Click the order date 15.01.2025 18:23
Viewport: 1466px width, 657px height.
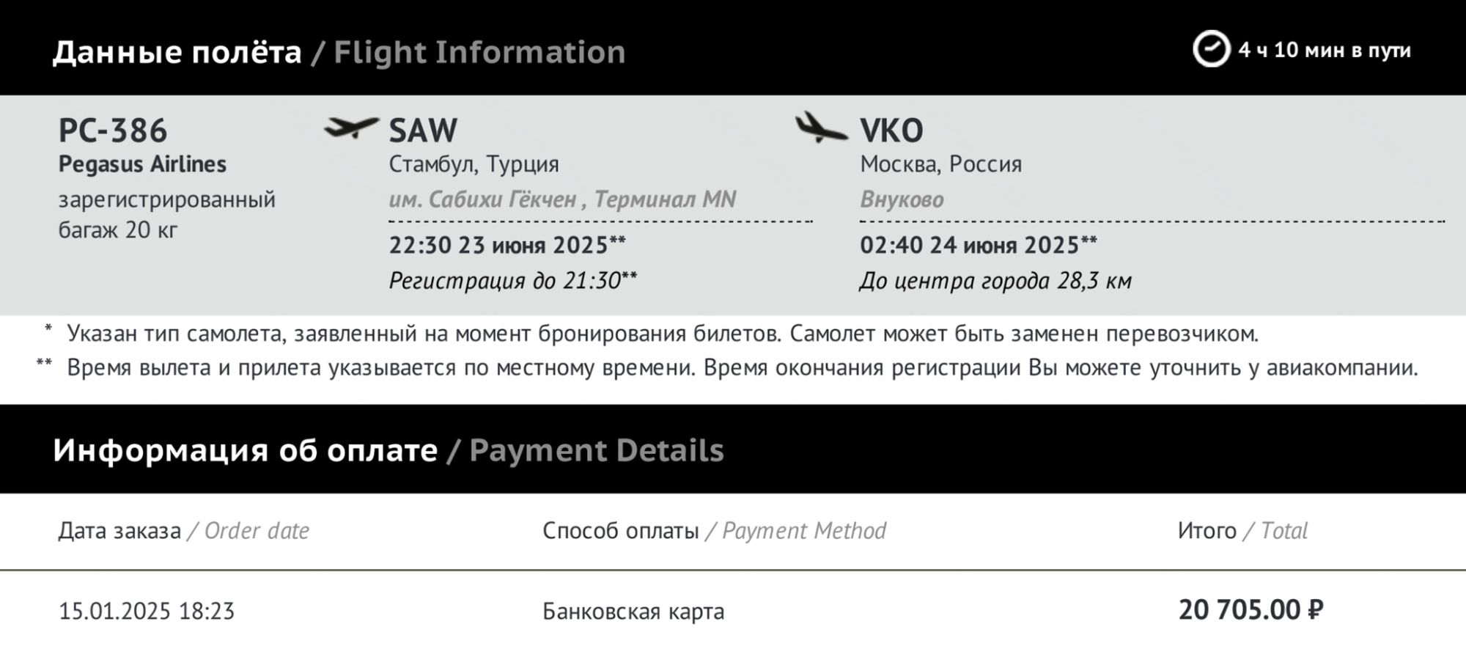coord(147,611)
